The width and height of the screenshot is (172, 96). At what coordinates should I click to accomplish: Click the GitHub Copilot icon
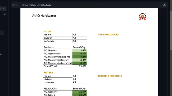coord(23,5)
